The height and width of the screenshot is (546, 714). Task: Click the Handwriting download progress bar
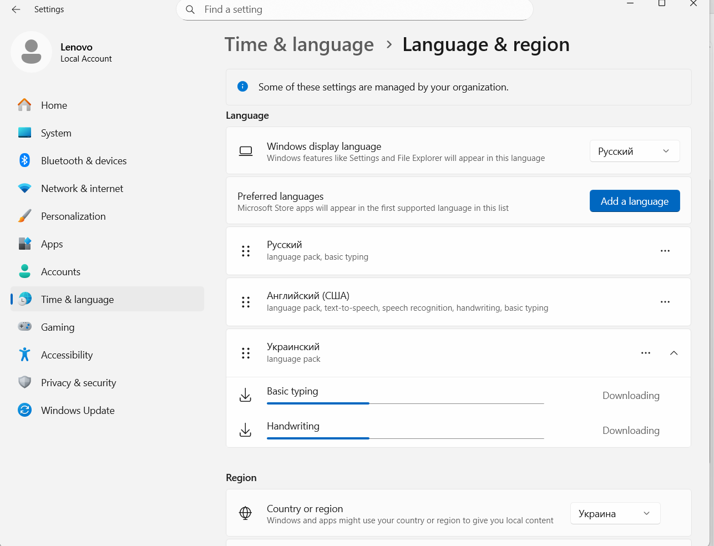(x=406, y=438)
